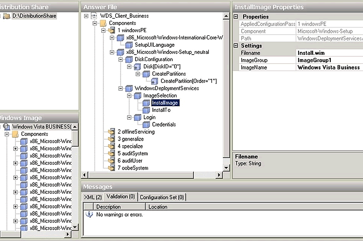Click the AppliedConfigurationPass property row

coord(301,24)
